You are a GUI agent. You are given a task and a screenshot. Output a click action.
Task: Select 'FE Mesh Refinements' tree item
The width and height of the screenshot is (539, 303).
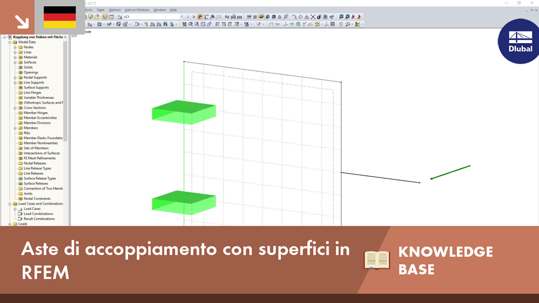[x=39, y=158]
